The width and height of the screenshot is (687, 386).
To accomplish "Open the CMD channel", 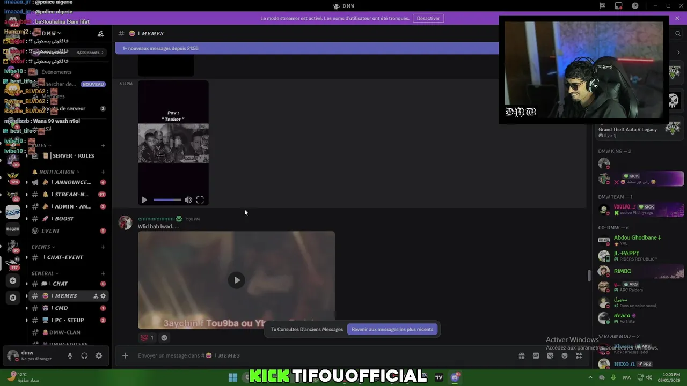I will 68,308.
